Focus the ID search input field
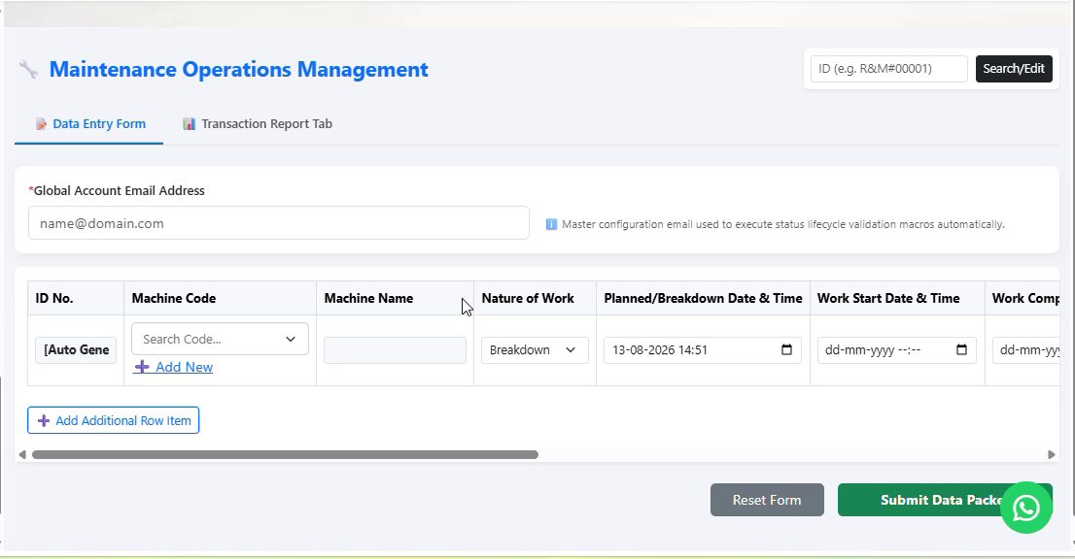The height and width of the screenshot is (559, 1075). (x=888, y=69)
